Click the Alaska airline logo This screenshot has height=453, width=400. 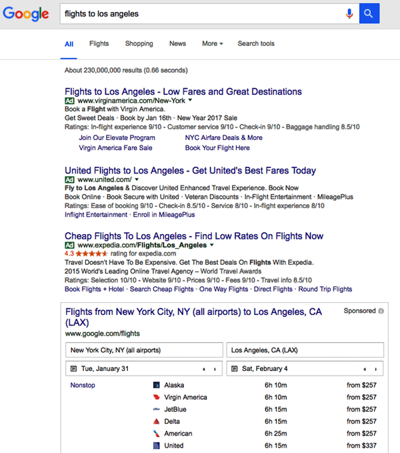157,385
